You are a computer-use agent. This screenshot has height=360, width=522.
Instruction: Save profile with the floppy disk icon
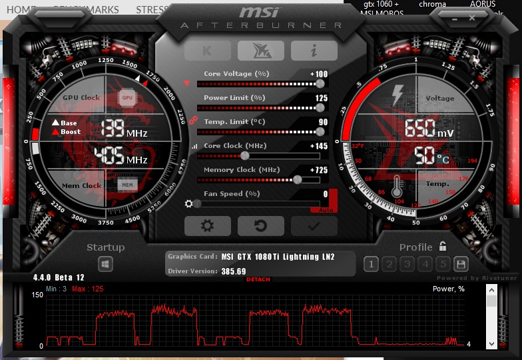click(x=461, y=264)
